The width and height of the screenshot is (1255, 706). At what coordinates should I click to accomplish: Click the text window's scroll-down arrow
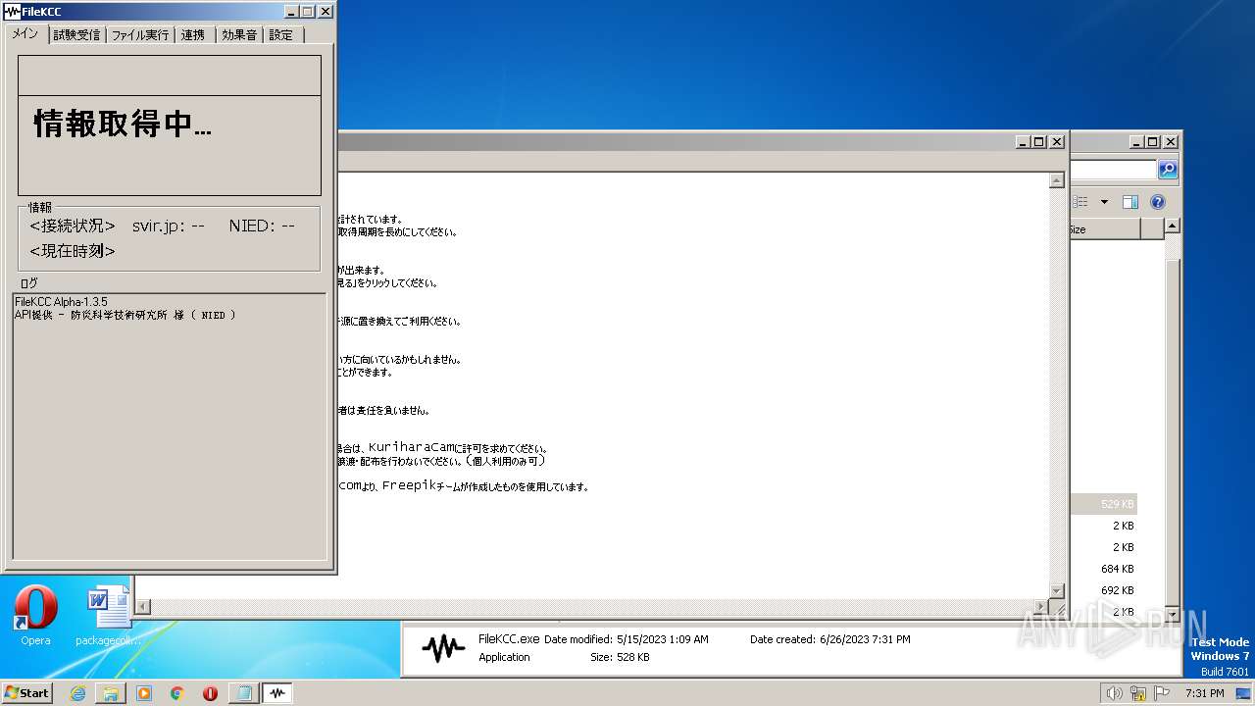tap(1057, 591)
